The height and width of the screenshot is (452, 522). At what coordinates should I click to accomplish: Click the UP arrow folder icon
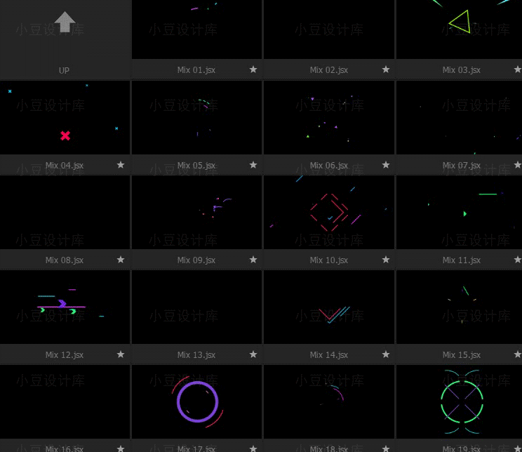coord(65,22)
